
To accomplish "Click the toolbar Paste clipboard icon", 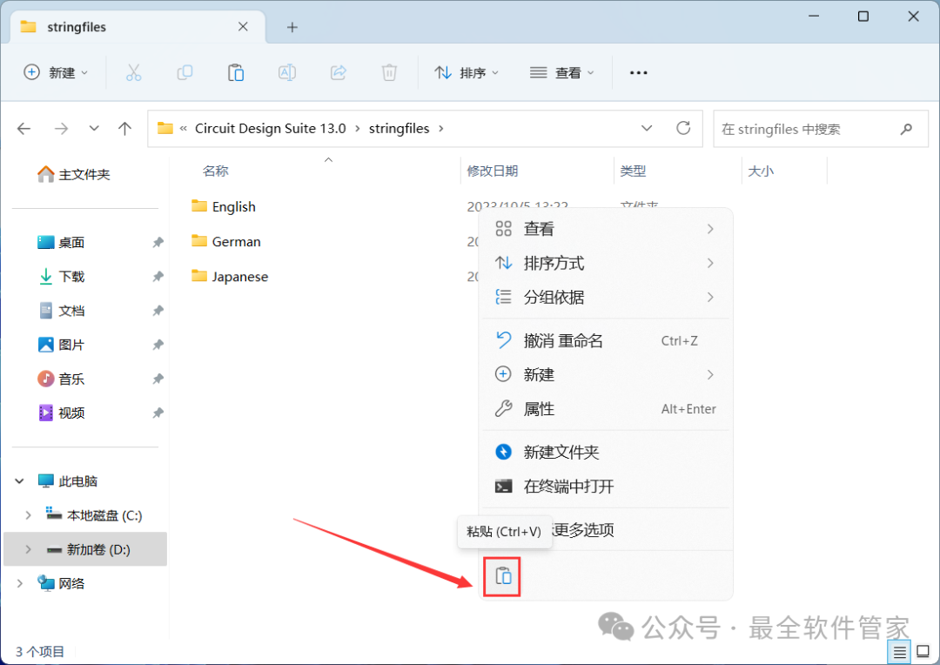I will (x=236, y=73).
